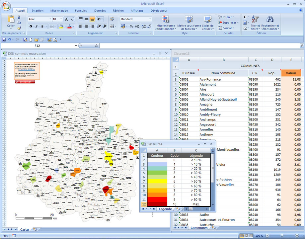Toggle middle vertical alignment
This screenshot has width=305, height=239.
coord(87,19)
